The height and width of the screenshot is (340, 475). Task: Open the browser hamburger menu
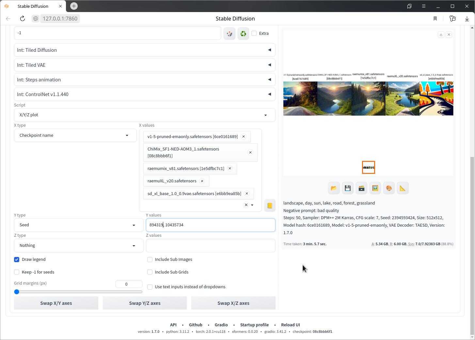pyautogui.click(x=424, y=6)
